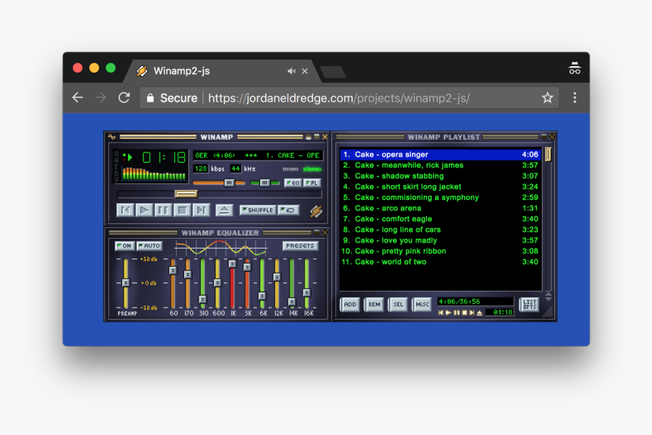652x435 pixels.
Task: Click the playlist mini eject button
Action: click(x=479, y=313)
